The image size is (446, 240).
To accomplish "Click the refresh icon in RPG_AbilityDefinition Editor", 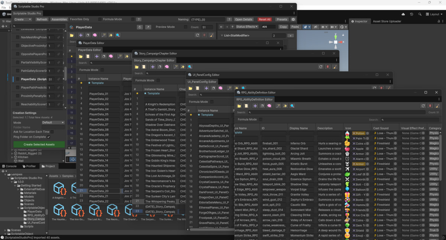I will (x=423, y=105).
